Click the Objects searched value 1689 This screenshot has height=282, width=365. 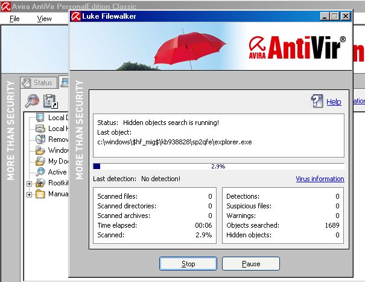click(x=332, y=225)
